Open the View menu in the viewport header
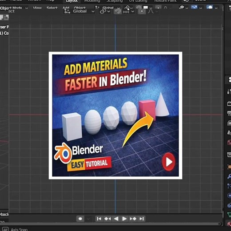The width and height of the screenshot is (231, 231). (37, 8)
